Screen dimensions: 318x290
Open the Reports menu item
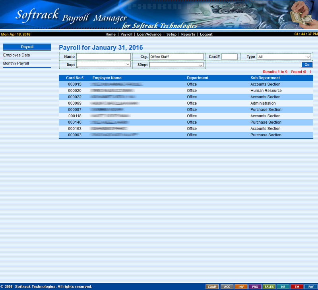point(188,34)
